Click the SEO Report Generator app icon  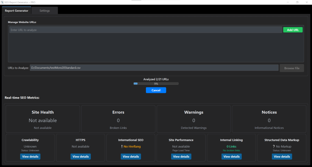[2, 2]
